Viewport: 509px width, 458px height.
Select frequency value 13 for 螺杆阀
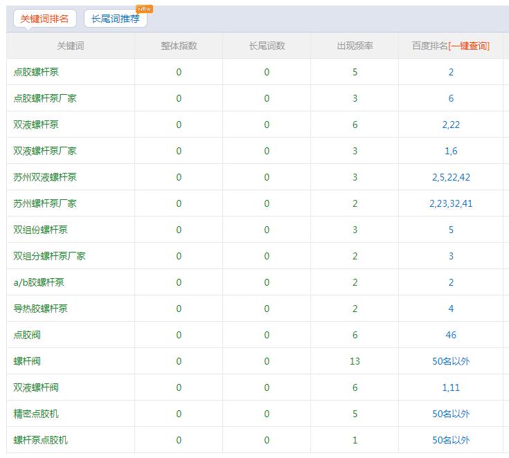pyautogui.click(x=355, y=361)
